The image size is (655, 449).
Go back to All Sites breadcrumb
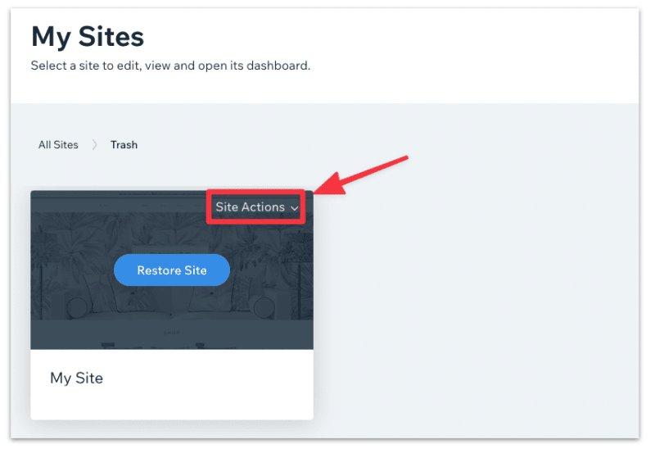pyautogui.click(x=58, y=145)
